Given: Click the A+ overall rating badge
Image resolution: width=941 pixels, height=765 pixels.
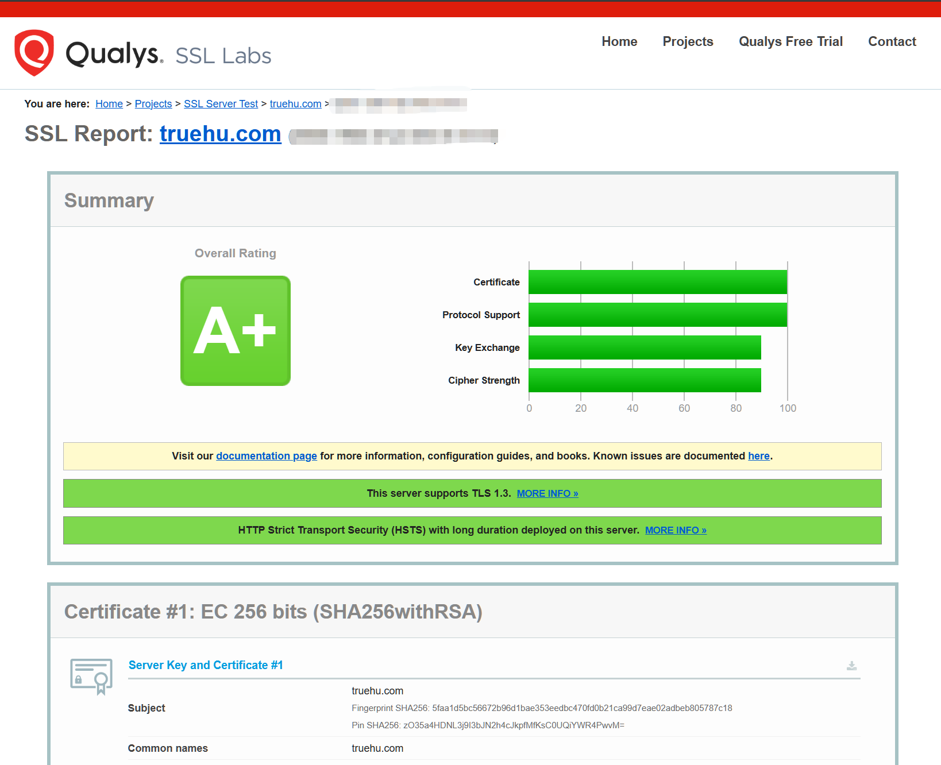Looking at the screenshot, I should coord(236,331).
